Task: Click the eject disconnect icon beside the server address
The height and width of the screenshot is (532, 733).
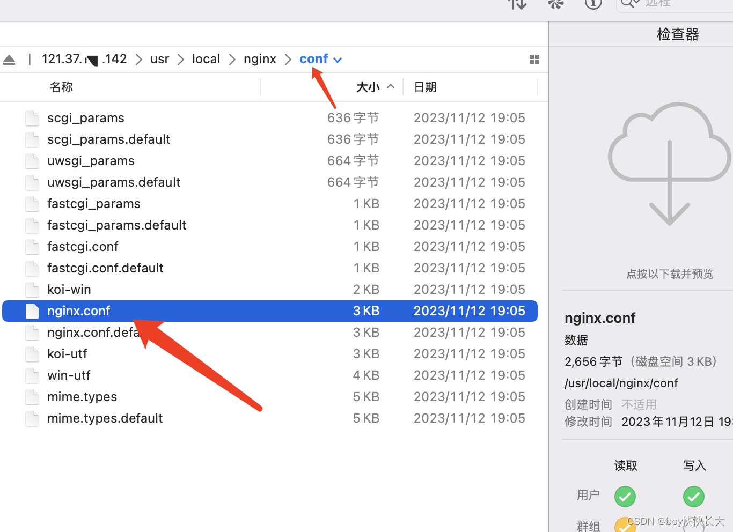Action: tap(9, 60)
